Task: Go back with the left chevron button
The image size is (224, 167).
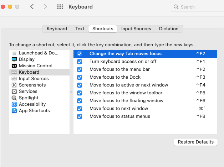Action: click(32, 7)
